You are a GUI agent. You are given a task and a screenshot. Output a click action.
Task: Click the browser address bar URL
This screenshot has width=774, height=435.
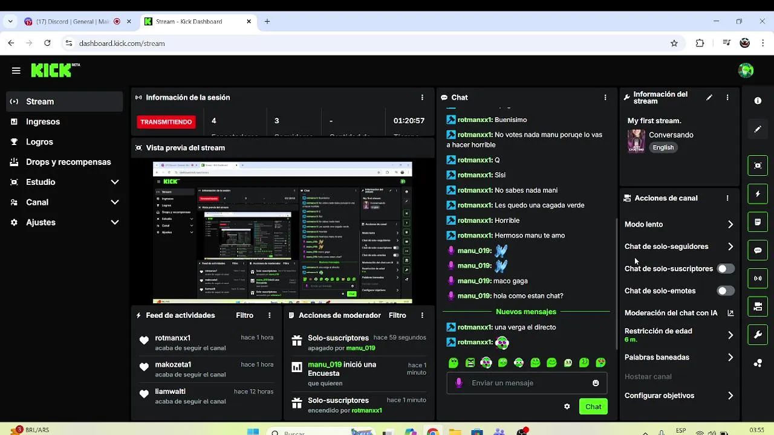tap(122, 43)
